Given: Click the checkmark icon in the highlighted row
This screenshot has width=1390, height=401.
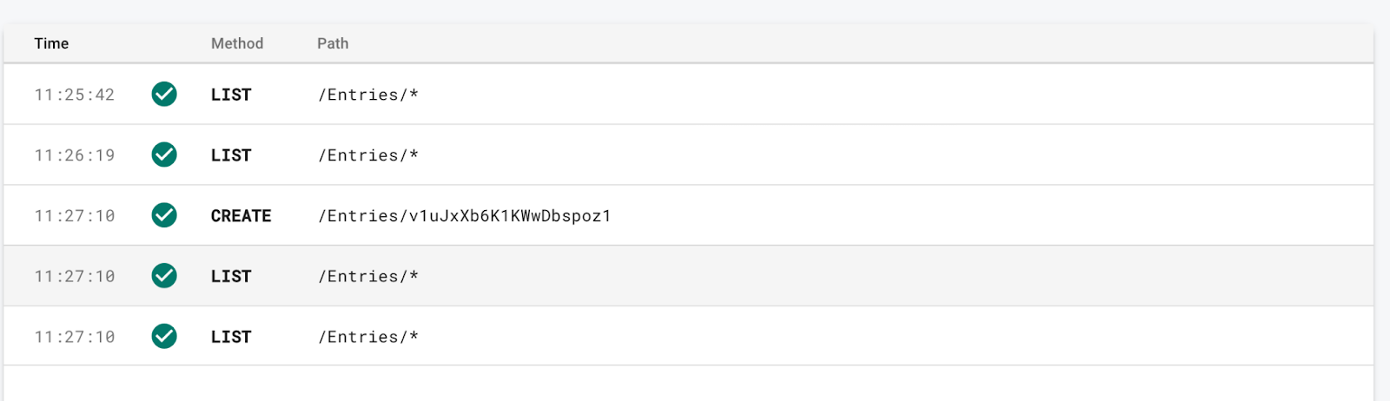Looking at the screenshot, I should [164, 276].
